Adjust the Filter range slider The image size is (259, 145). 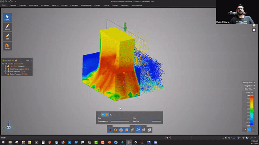[151, 118]
